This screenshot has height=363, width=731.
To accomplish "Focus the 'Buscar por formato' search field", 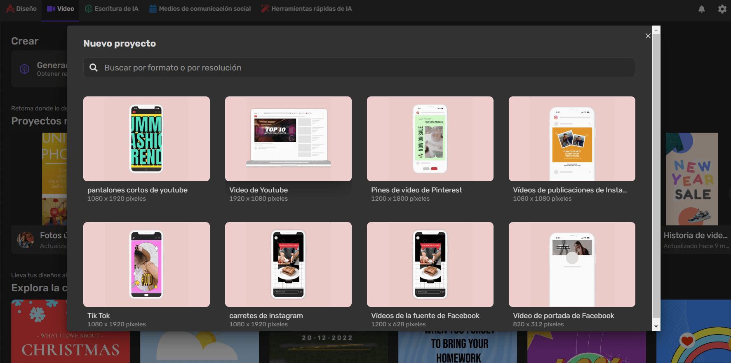I will pyautogui.click(x=359, y=68).
